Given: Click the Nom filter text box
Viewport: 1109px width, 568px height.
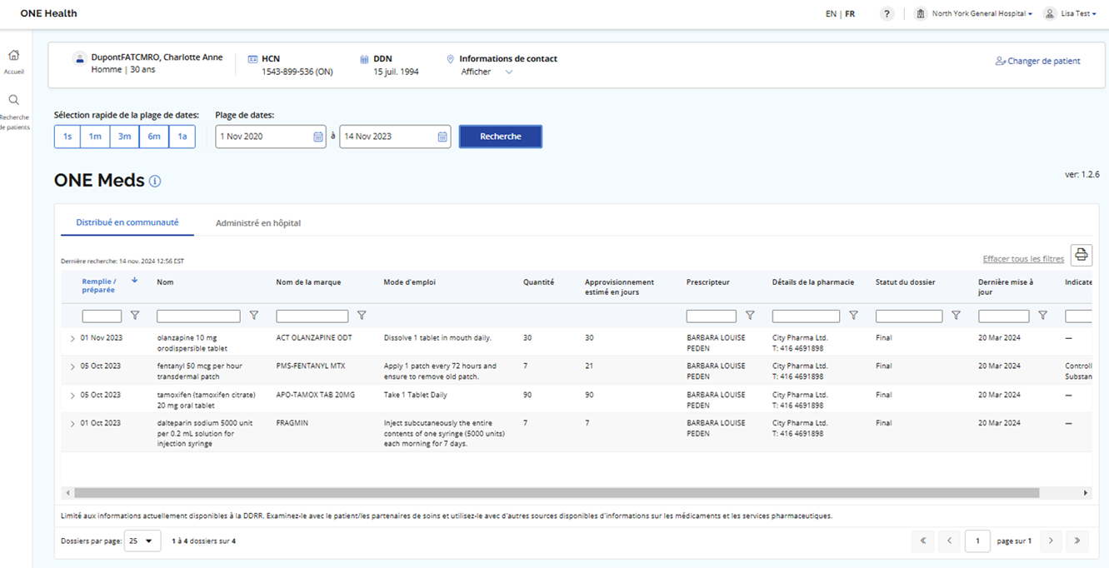Looking at the screenshot, I should coord(198,316).
